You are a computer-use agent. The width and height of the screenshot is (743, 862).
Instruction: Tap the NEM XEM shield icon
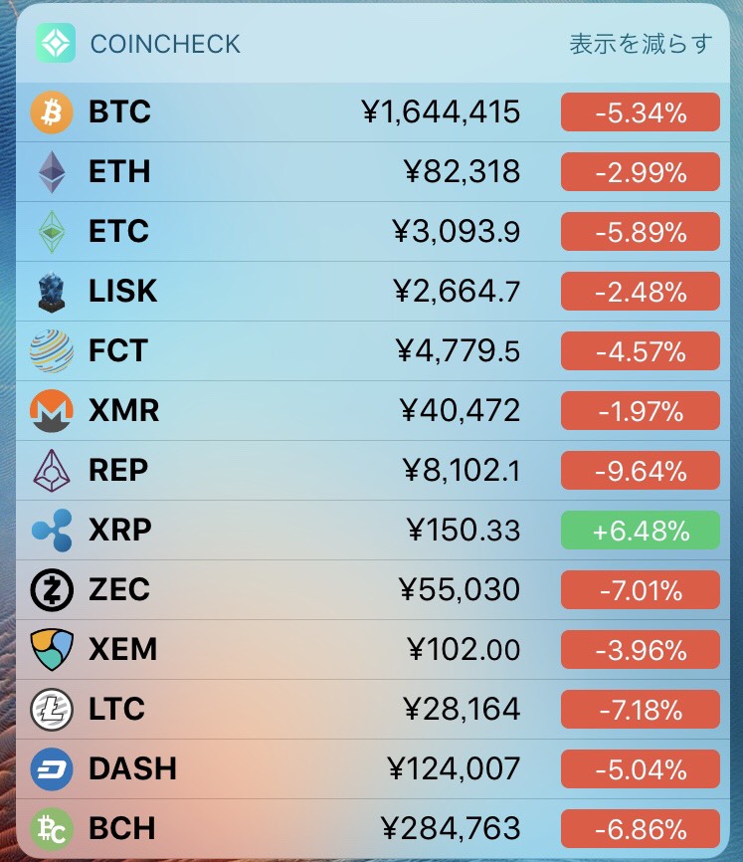tap(52, 650)
